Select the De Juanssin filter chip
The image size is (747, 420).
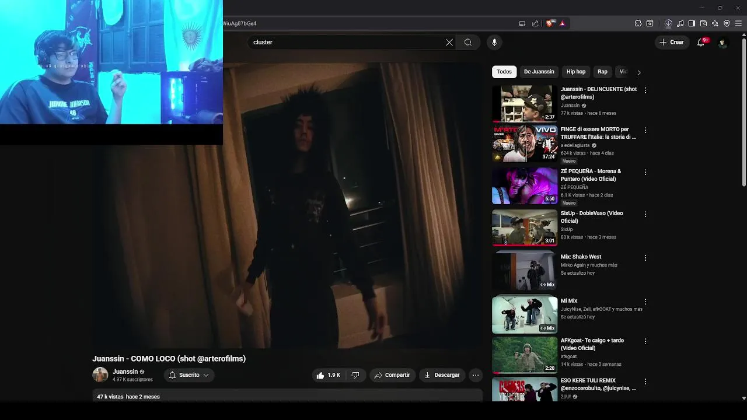click(539, 72)
